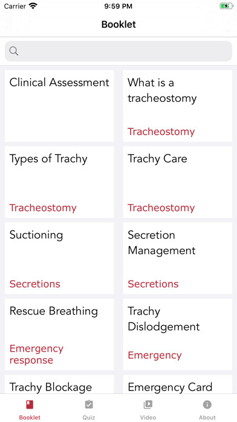This screenshot has height=422, width=237.
Task: Select the Secretion Management card
Action: click(177, 258)
